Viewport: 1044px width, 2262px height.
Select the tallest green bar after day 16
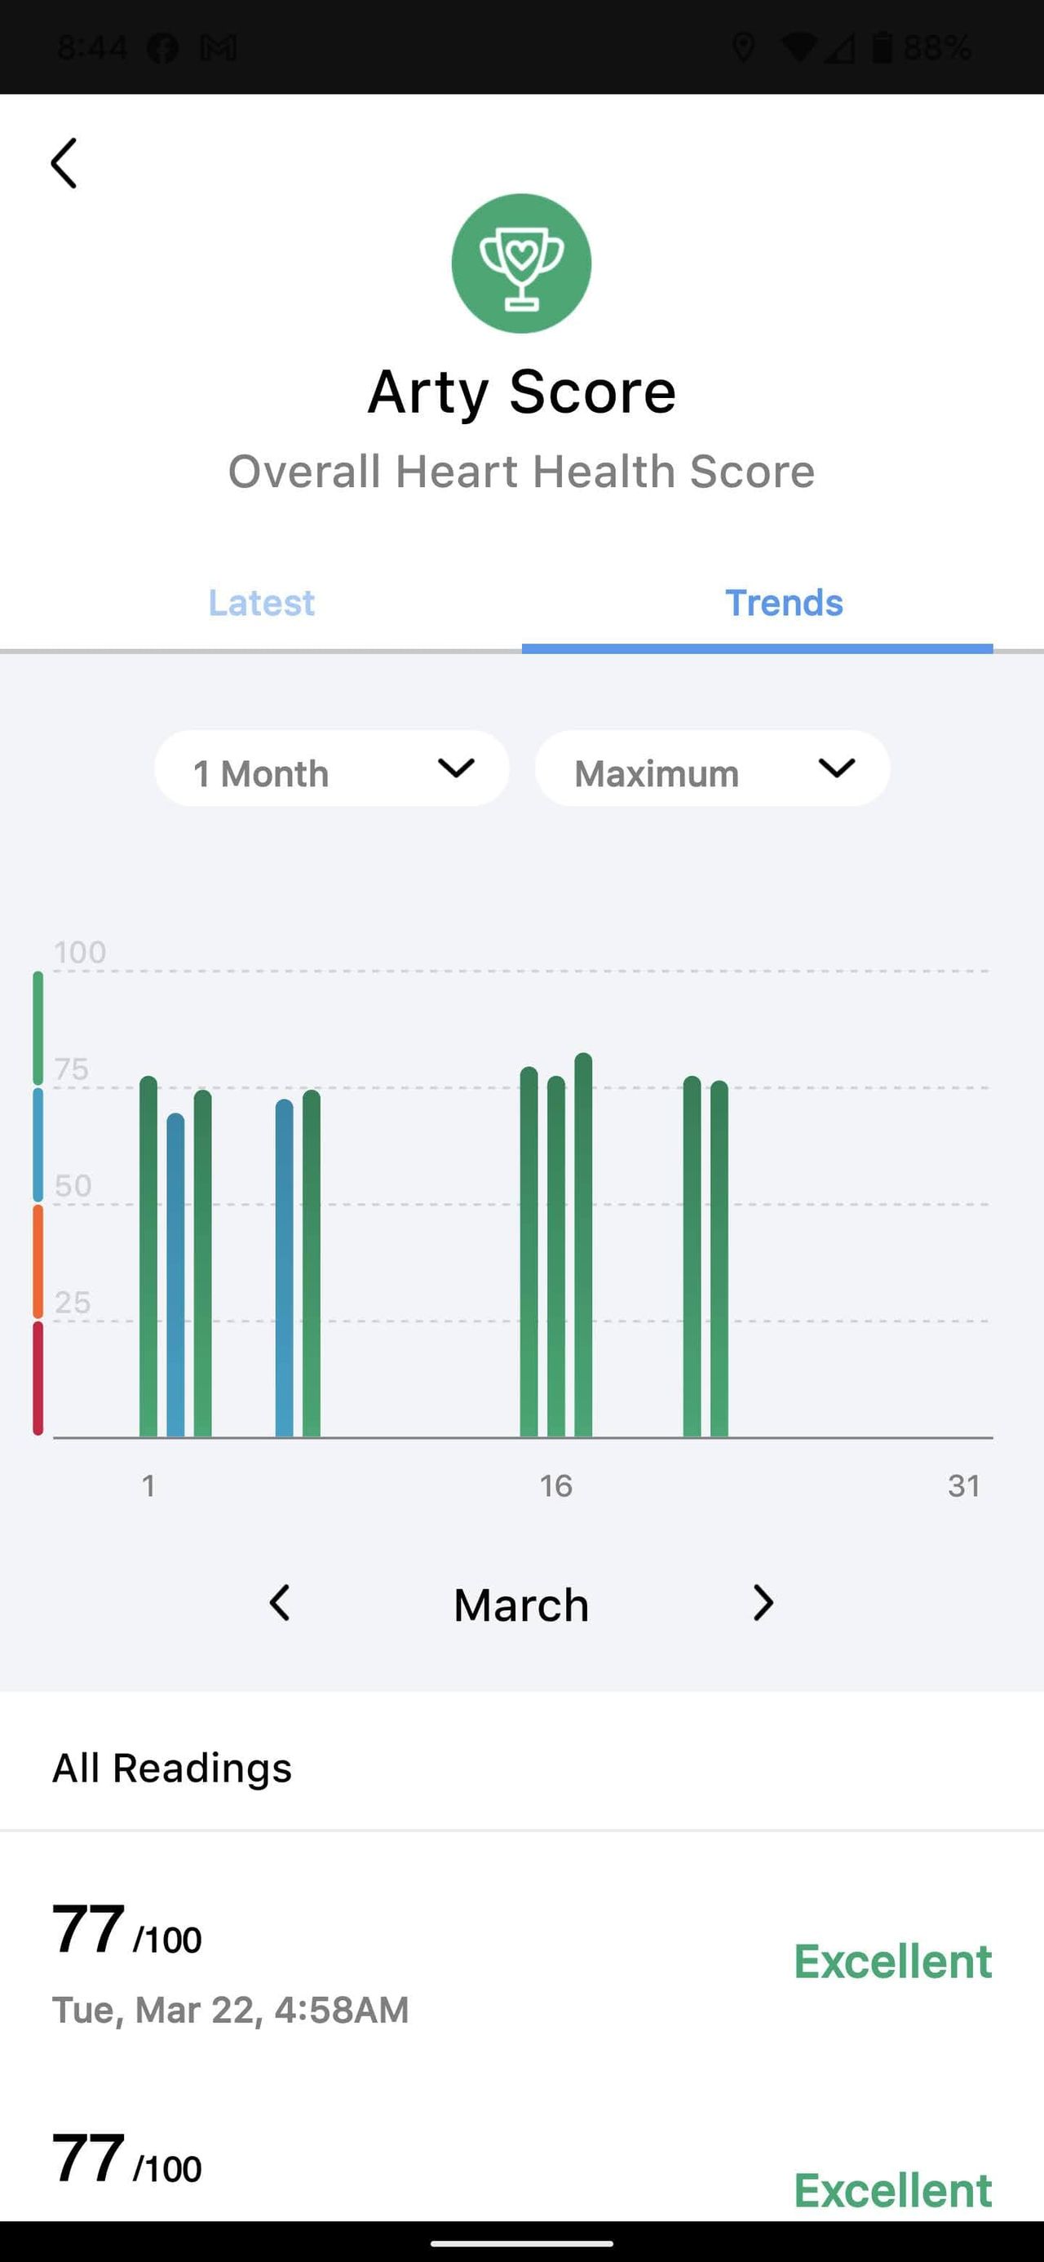click(x=583, y=1244)
